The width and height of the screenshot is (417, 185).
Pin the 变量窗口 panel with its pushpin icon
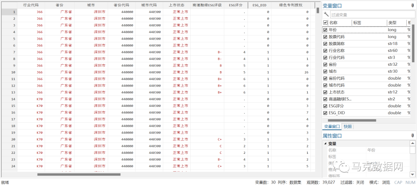[412, 5]
